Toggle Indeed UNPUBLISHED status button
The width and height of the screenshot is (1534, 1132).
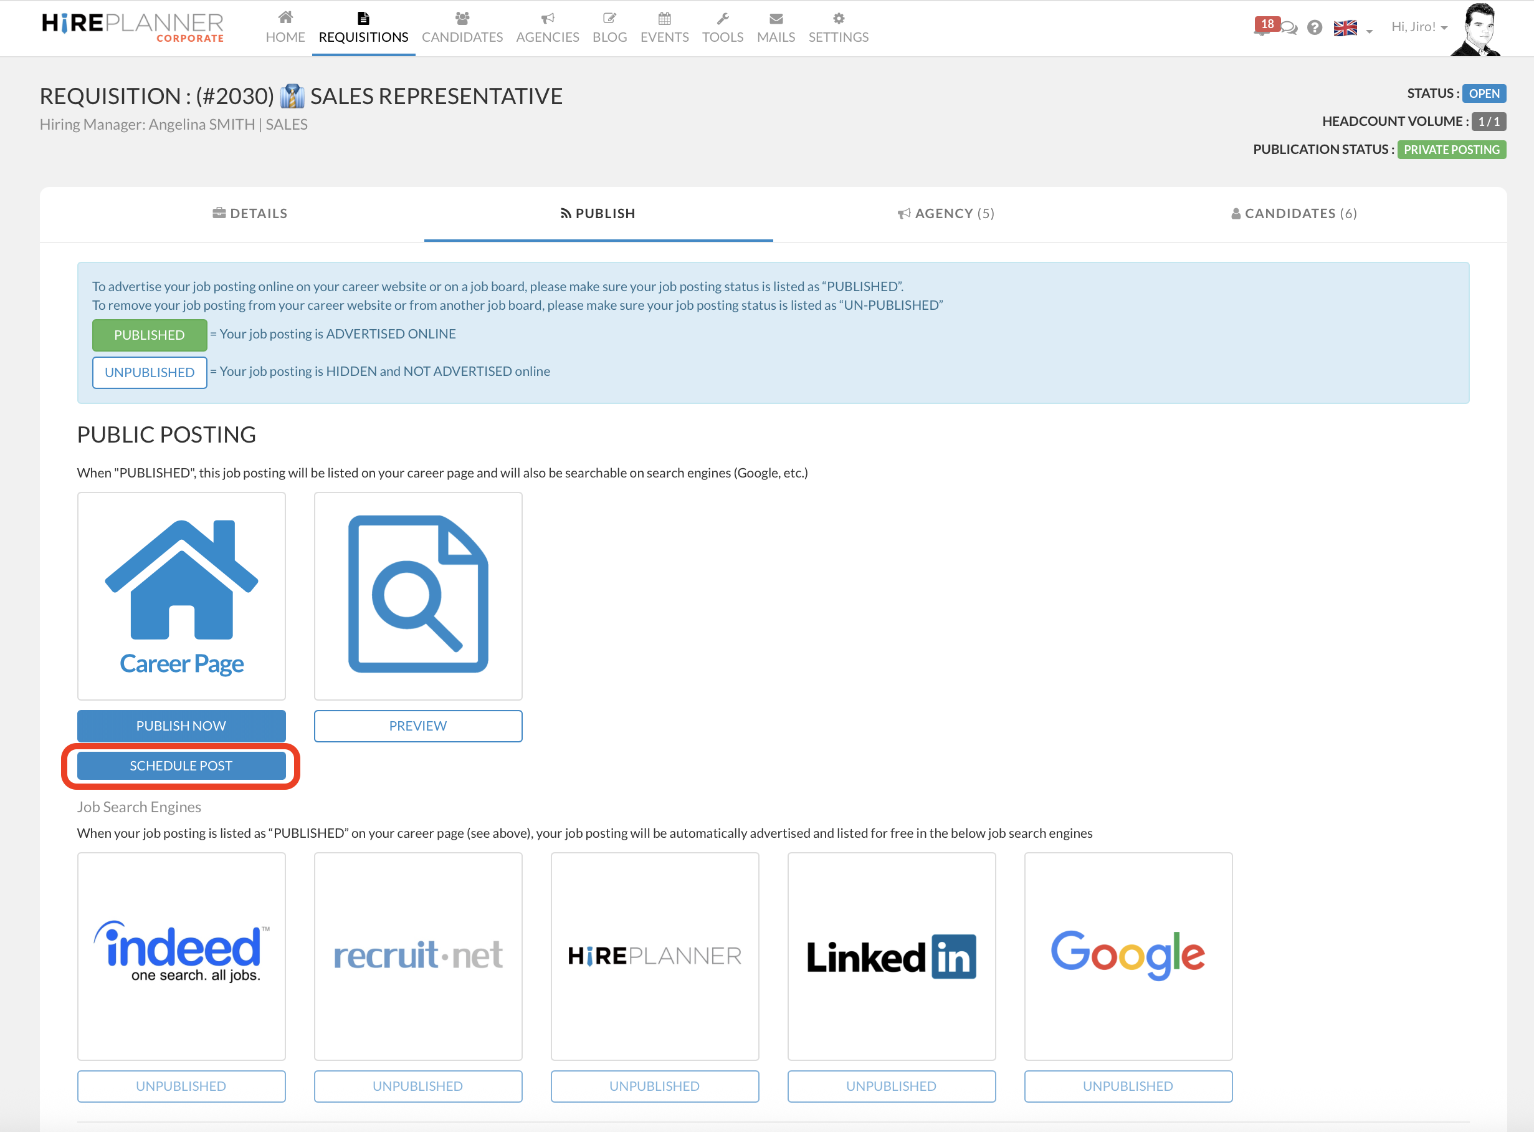(x=181, y=1085)
